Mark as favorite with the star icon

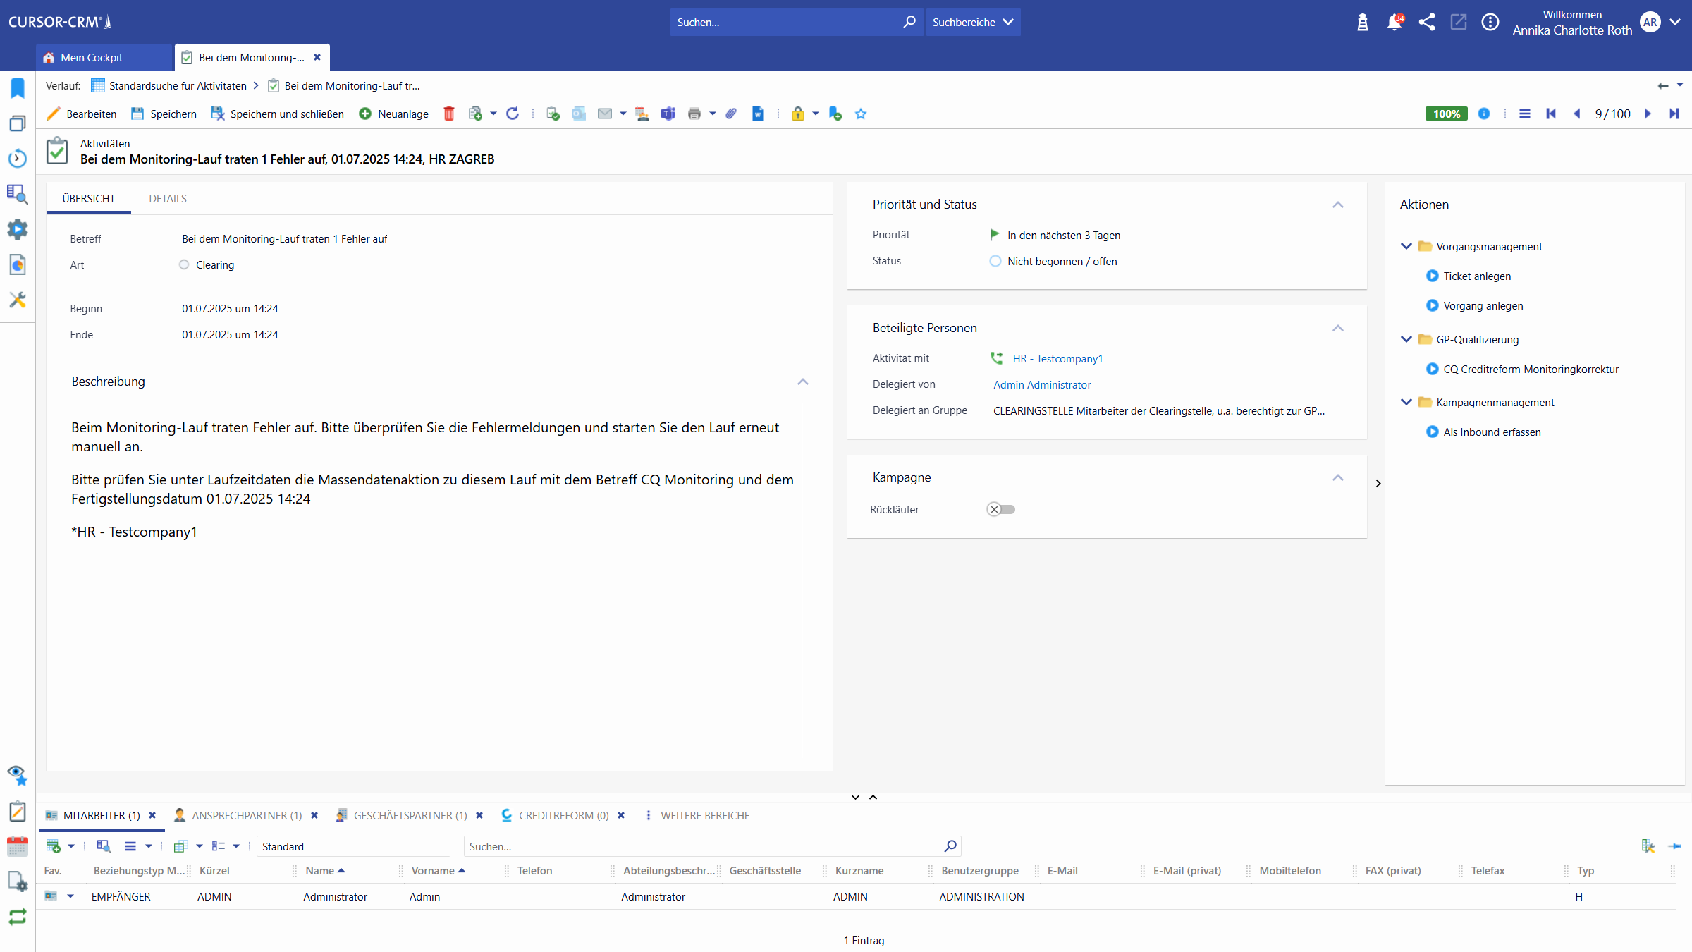(x=861, y=114)
